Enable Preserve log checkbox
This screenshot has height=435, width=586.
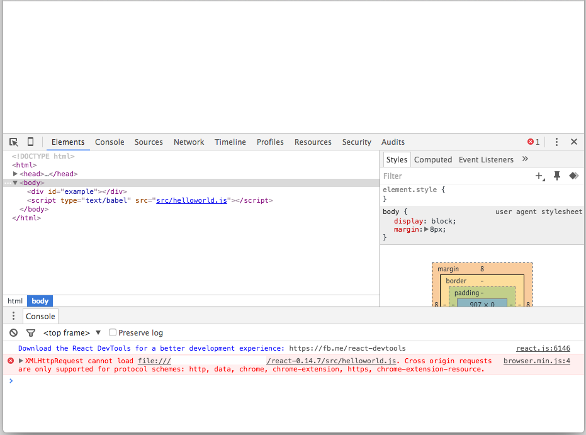(x=113, y=332)
